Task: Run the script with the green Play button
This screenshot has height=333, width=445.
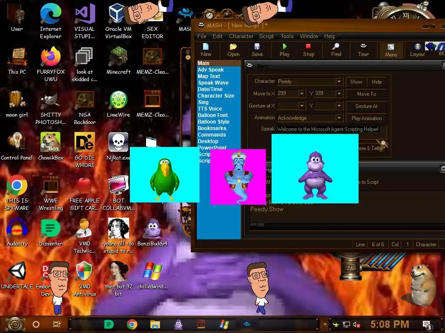Action: coord(284,50)
